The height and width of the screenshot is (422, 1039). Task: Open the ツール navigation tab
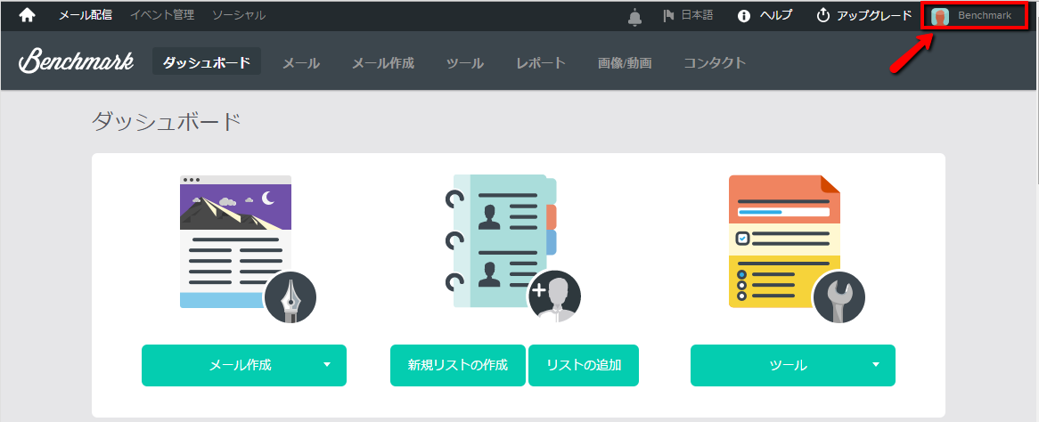[x=465, y=63]
